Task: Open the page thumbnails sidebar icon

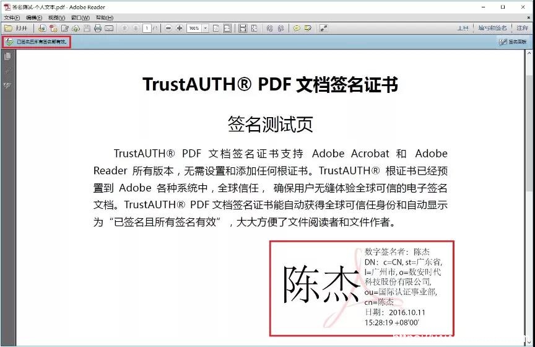Action: 7,56
